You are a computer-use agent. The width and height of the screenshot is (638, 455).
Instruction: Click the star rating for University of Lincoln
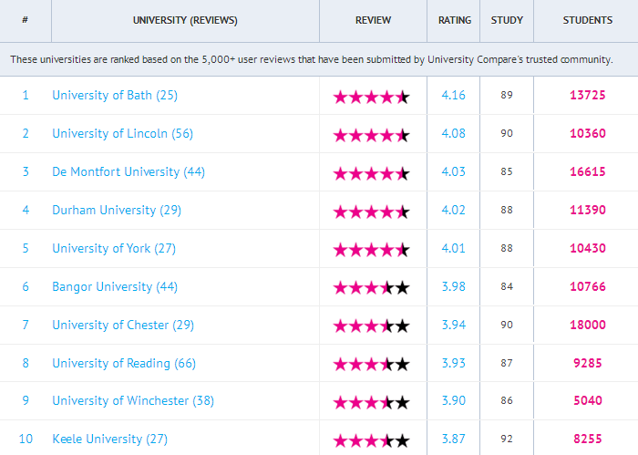coord(372,136)
